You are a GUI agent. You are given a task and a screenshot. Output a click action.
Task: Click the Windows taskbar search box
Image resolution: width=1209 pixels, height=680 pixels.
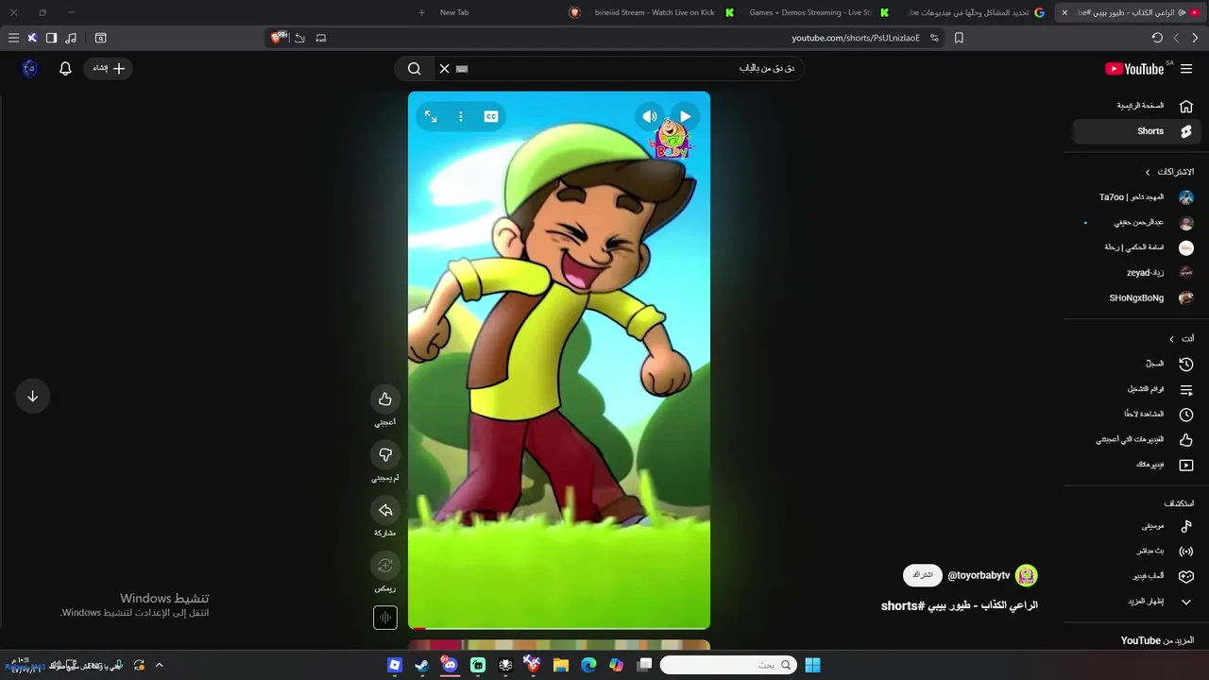pos(727,665)
